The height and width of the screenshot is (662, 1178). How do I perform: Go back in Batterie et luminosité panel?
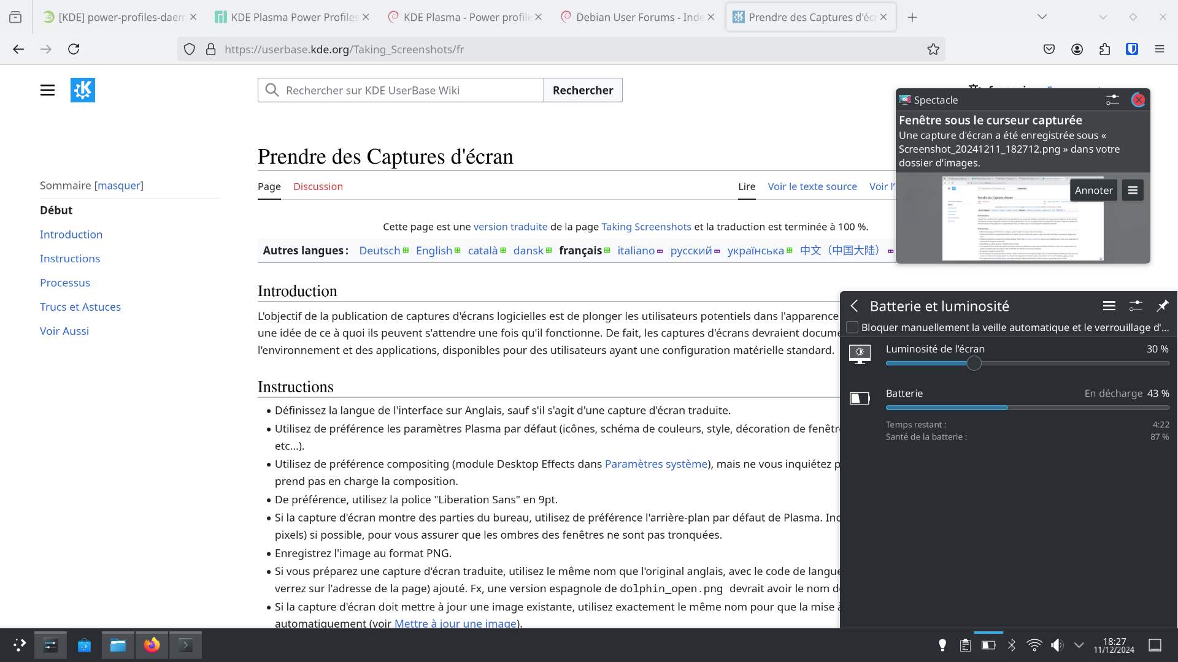[855, 306]
